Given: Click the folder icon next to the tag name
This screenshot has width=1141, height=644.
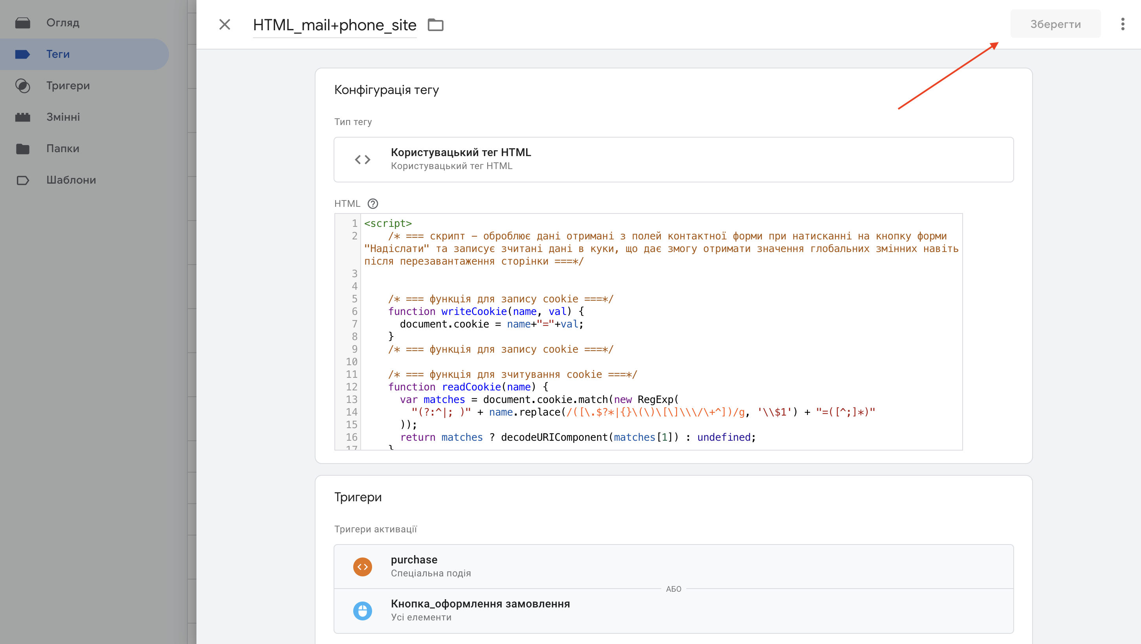Looking at the screenshot, I should [435, 25].
